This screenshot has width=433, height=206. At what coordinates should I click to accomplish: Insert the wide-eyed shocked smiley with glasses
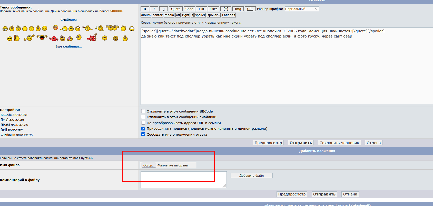(x=132, y=29)
